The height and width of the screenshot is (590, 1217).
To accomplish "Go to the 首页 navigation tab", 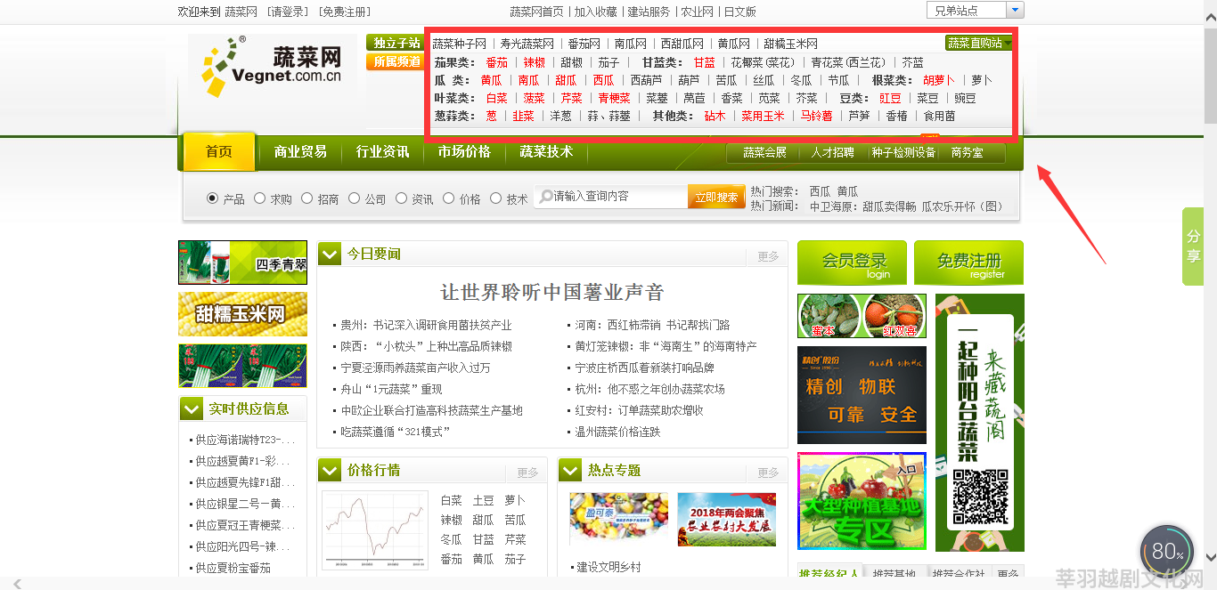I will 219,152.
